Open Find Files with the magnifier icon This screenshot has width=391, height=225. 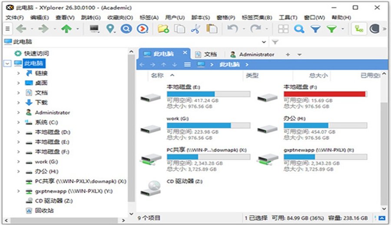[299, 29]
